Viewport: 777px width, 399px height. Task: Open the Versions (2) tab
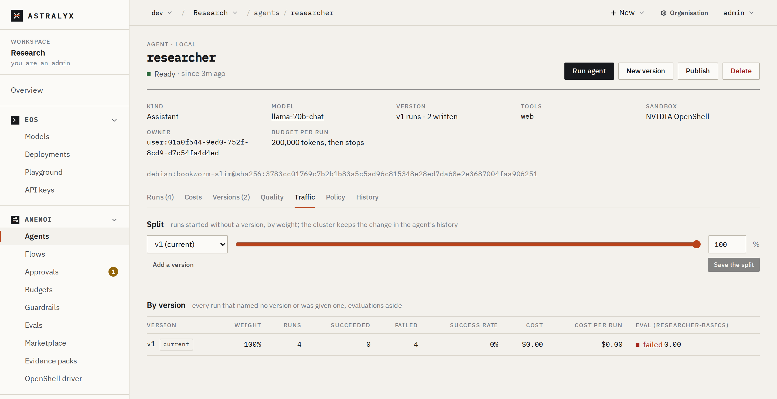[x=231, y=197]
